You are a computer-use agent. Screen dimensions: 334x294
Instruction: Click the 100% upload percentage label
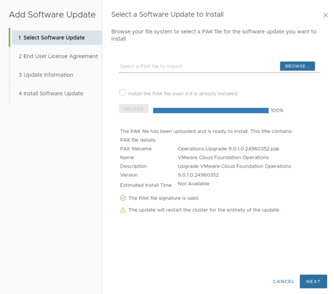pos(277,110)
